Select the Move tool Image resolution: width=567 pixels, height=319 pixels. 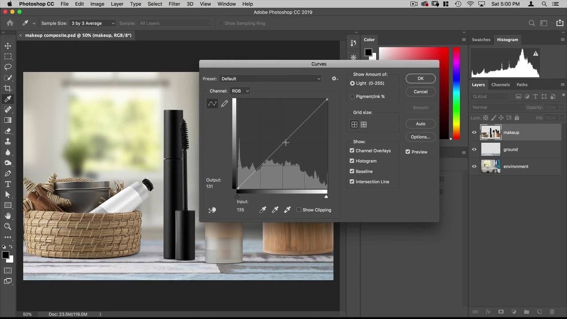8,46
